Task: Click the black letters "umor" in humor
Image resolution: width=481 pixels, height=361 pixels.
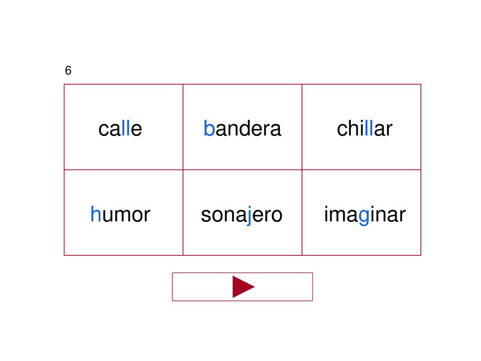Action: (x=126, y=215)
